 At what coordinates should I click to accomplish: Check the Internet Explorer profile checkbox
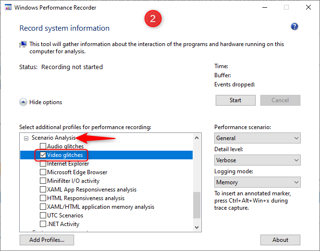(x=43, y=164)
